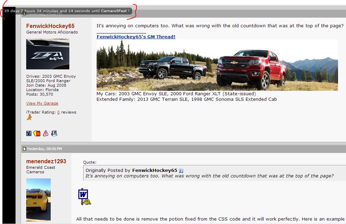The width and height of the screenshot is (346, 224).
Task: Click the Yesterday, 08:06 PM post header
Action: tap(184, 149)
